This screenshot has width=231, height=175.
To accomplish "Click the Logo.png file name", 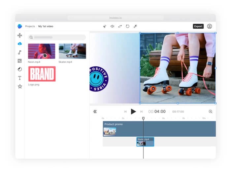I will pyautogui.click(x=34, y=85).
